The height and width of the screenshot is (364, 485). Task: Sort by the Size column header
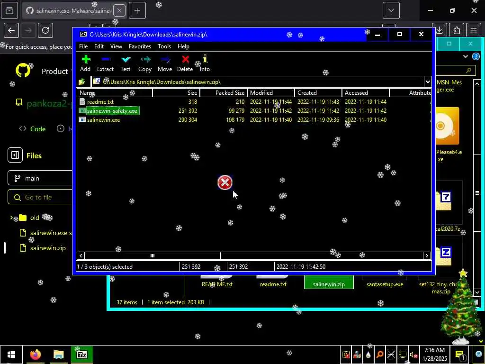(176, 92)
